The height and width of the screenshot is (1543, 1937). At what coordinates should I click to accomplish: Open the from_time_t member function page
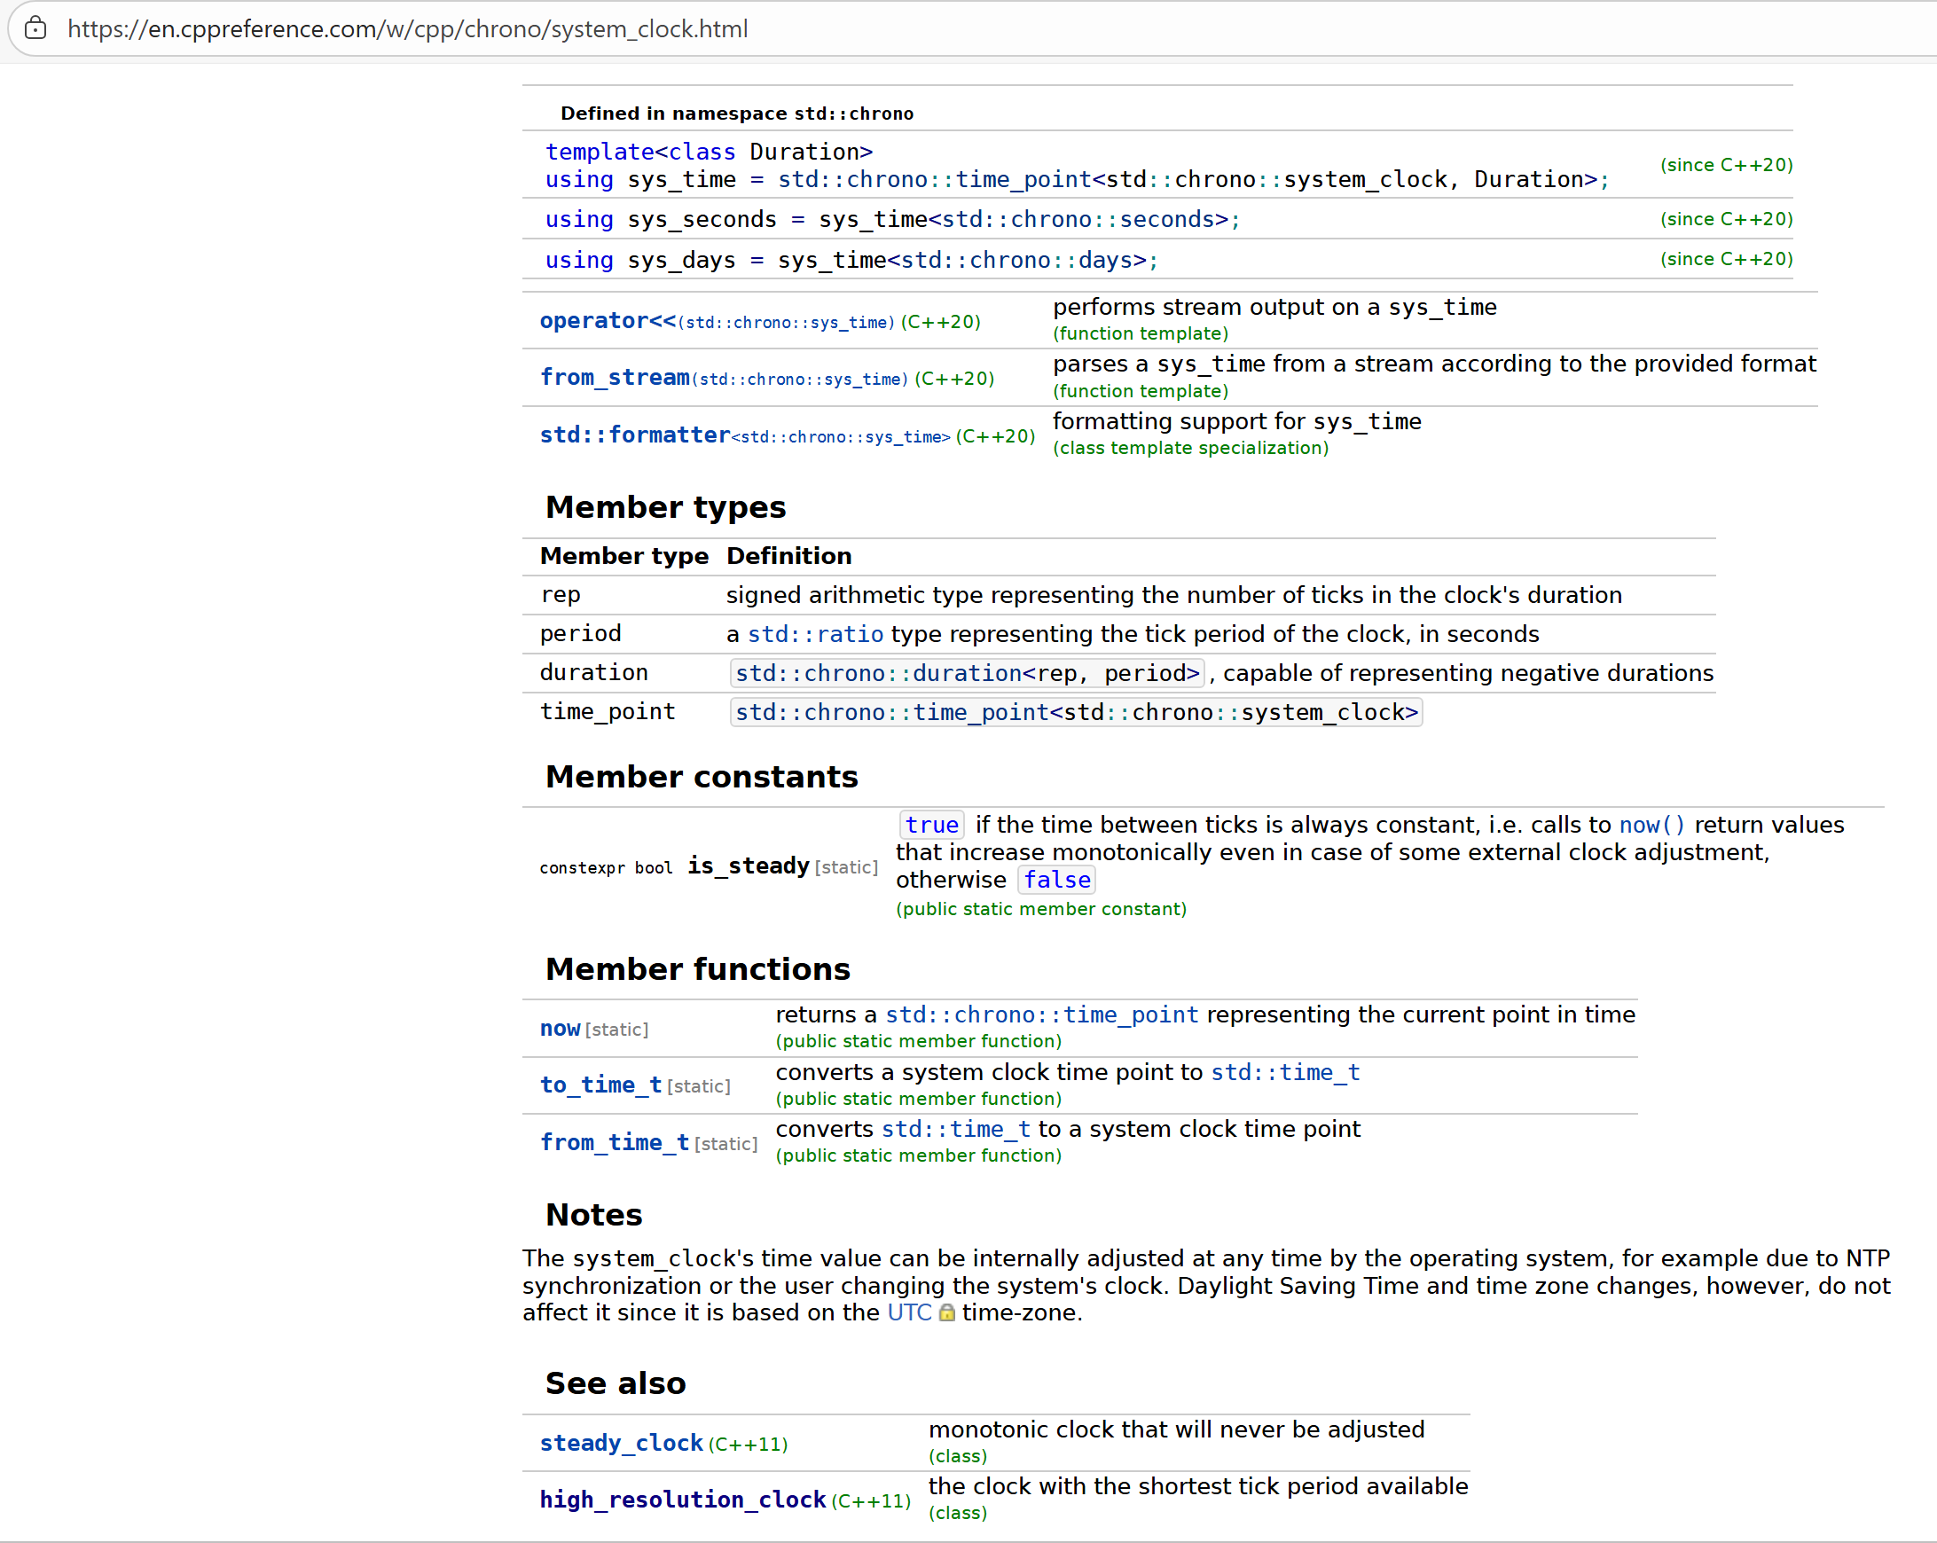[614, 1141]
